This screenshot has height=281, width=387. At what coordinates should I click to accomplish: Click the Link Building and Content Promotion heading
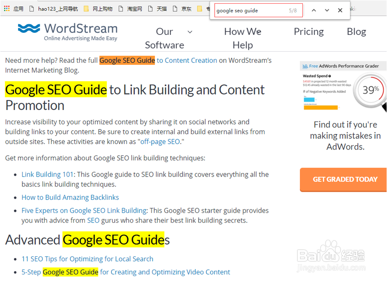135,98
